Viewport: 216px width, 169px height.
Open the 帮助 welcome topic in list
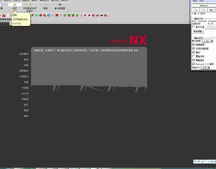(x=26, y=116)
